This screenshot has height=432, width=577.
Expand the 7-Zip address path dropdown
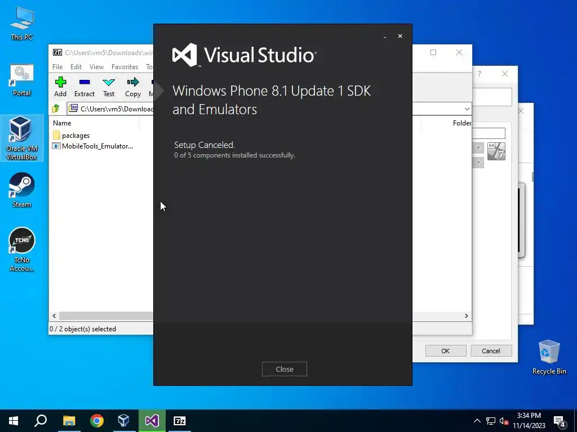(467, 109)
